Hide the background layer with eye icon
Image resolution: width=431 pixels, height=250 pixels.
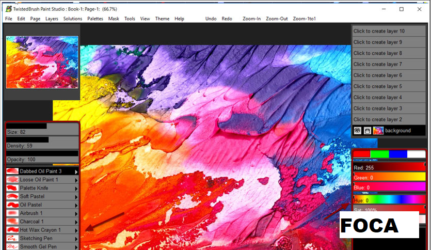pyautogui.click(x=357, y=131)
